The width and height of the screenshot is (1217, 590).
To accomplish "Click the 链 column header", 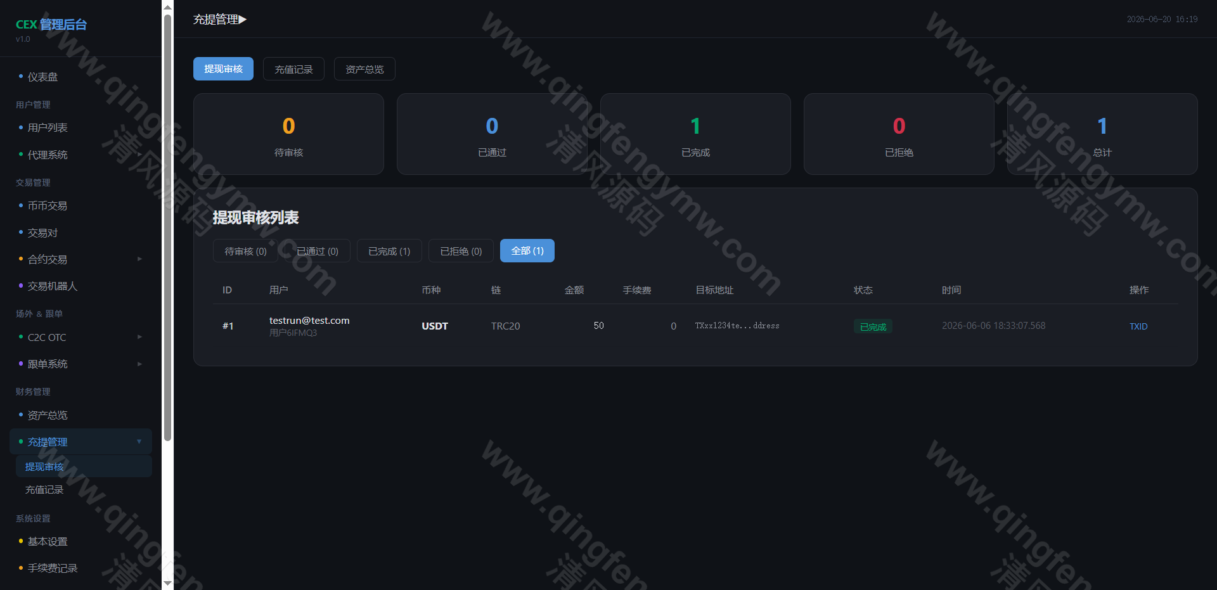I will [x=496, y=290].
